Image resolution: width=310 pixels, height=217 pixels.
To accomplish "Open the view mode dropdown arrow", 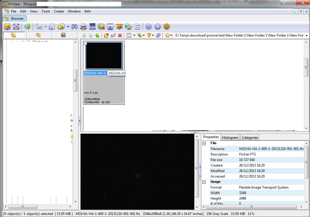I will pos(134,36).
